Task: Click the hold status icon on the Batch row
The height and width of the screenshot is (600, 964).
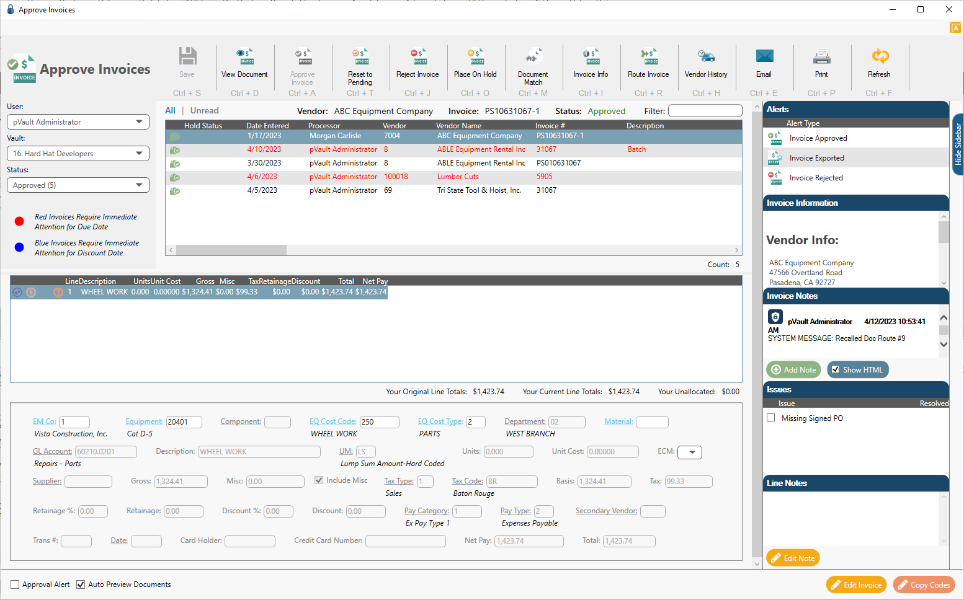Action: pos(175,150)
